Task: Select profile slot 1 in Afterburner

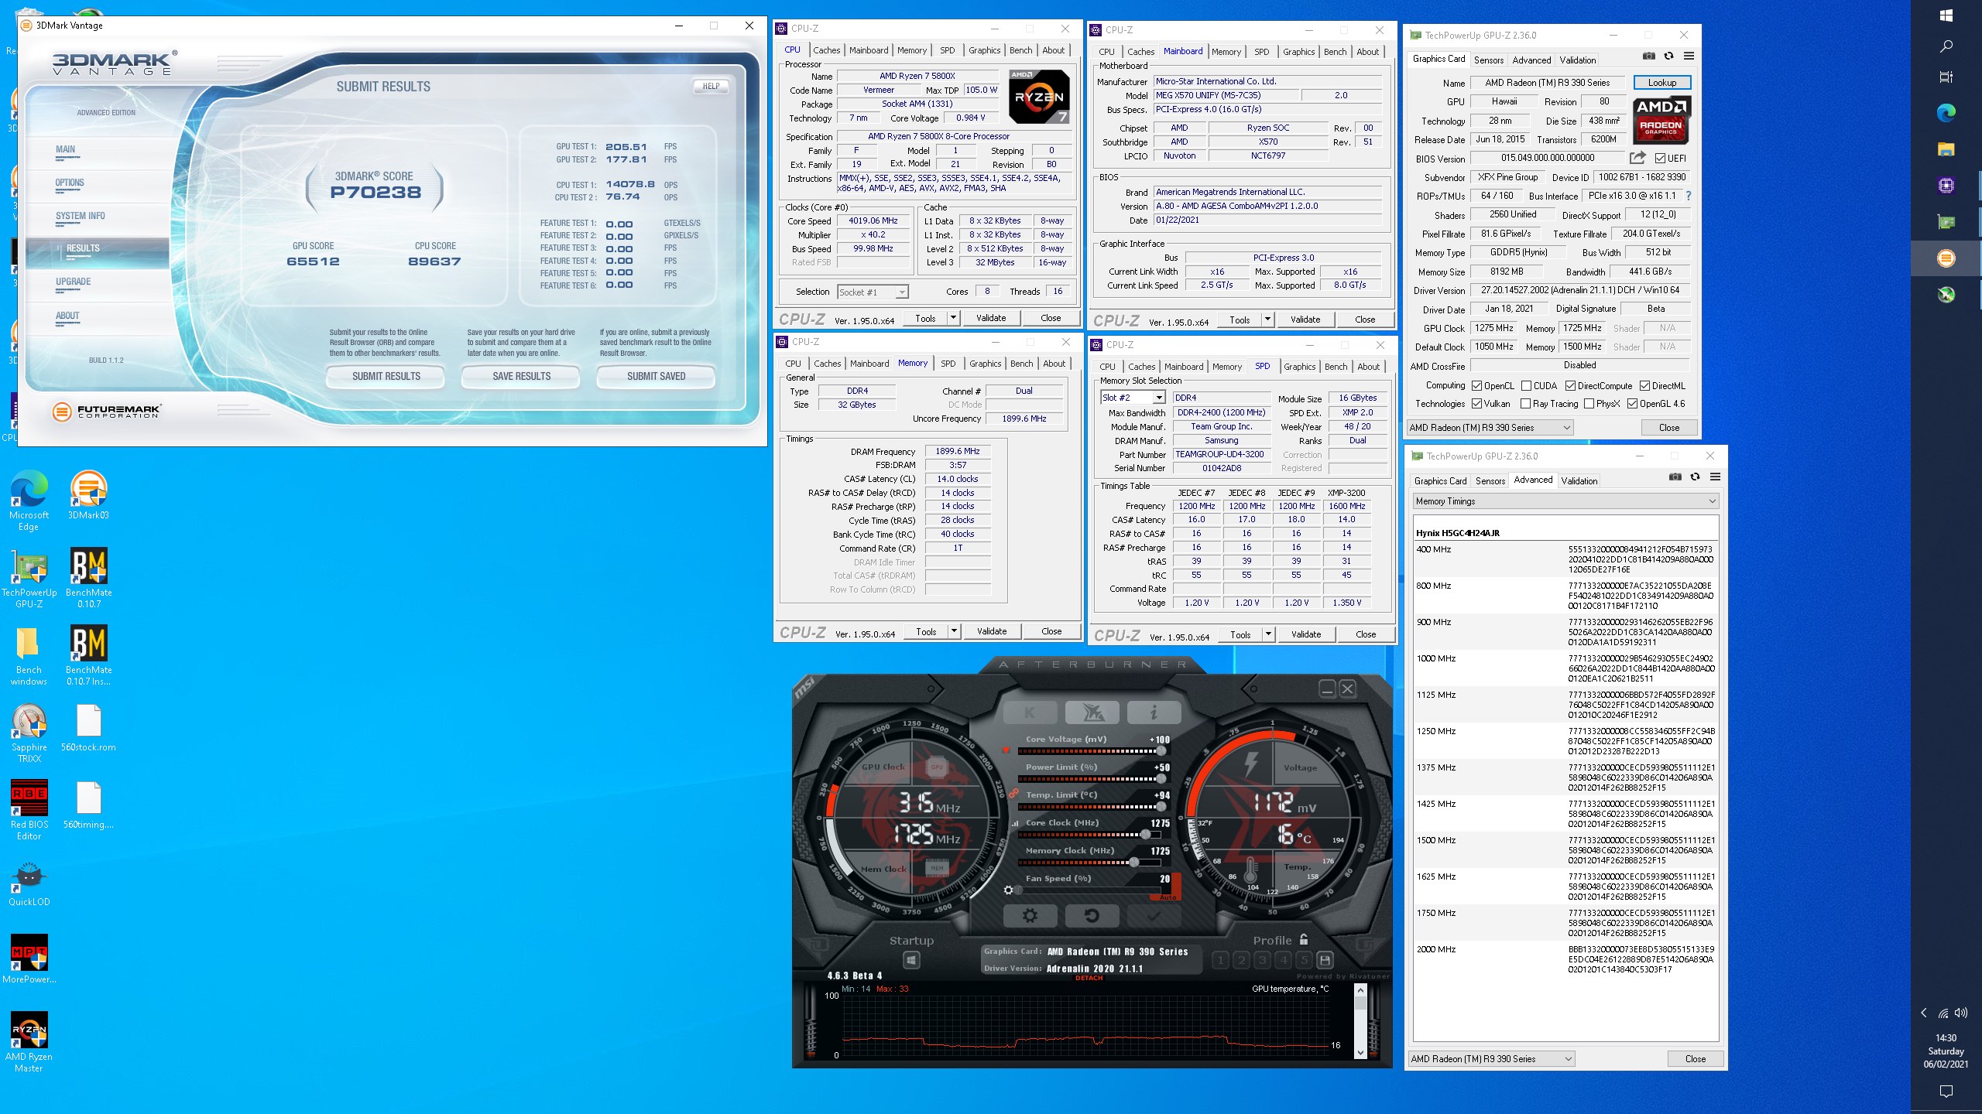Action: pos(1220,960)
